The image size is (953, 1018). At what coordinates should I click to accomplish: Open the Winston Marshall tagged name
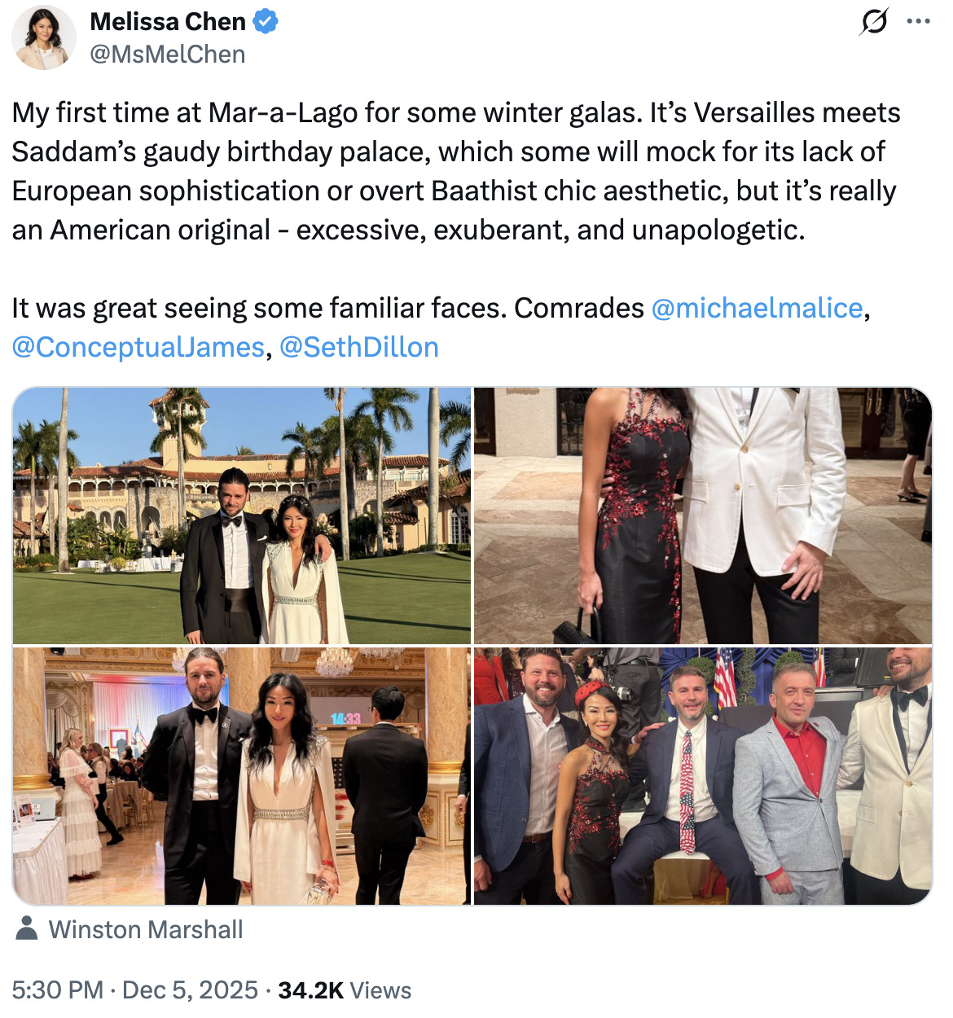click(146, 930)
